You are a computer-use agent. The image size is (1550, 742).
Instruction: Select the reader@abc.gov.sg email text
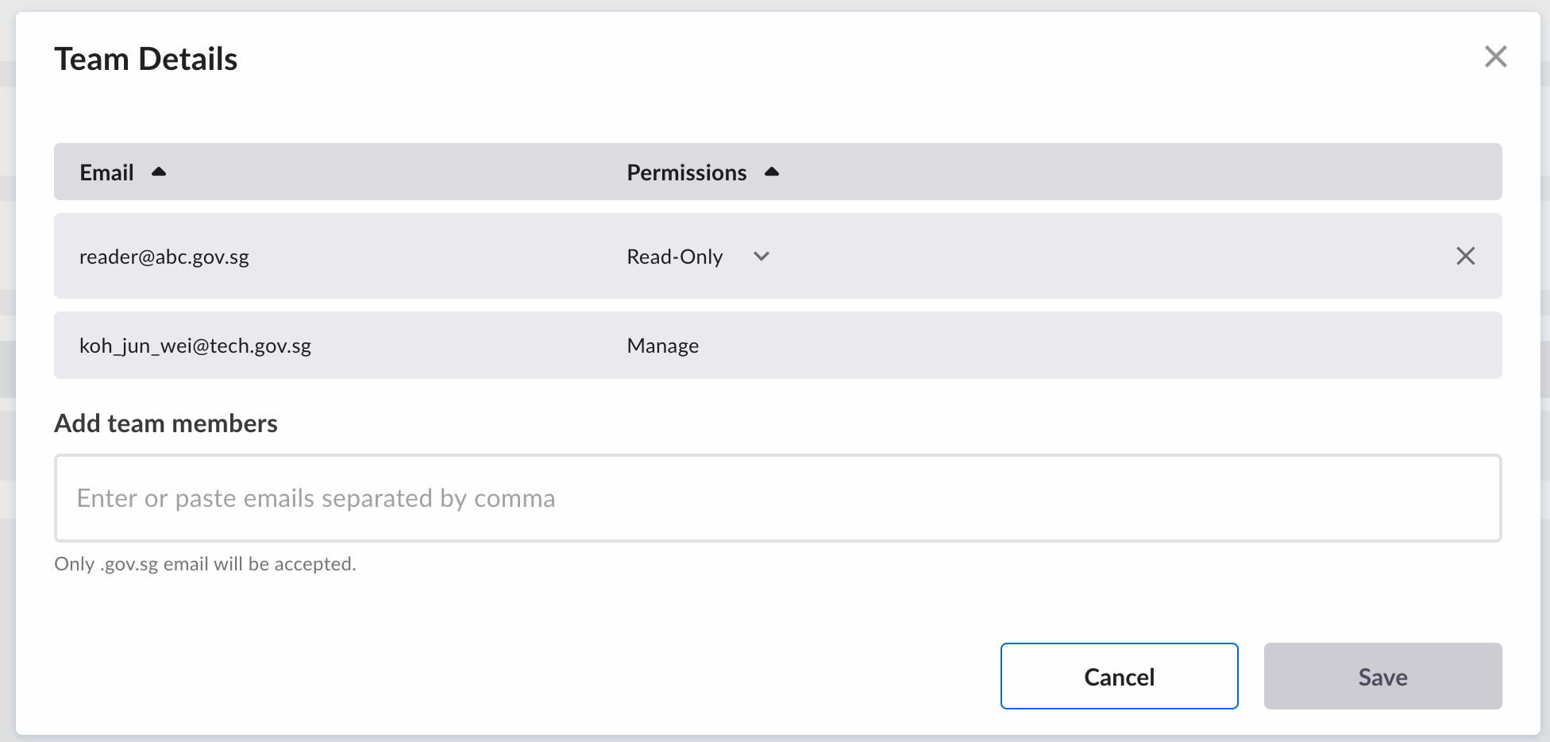(164, 257)
